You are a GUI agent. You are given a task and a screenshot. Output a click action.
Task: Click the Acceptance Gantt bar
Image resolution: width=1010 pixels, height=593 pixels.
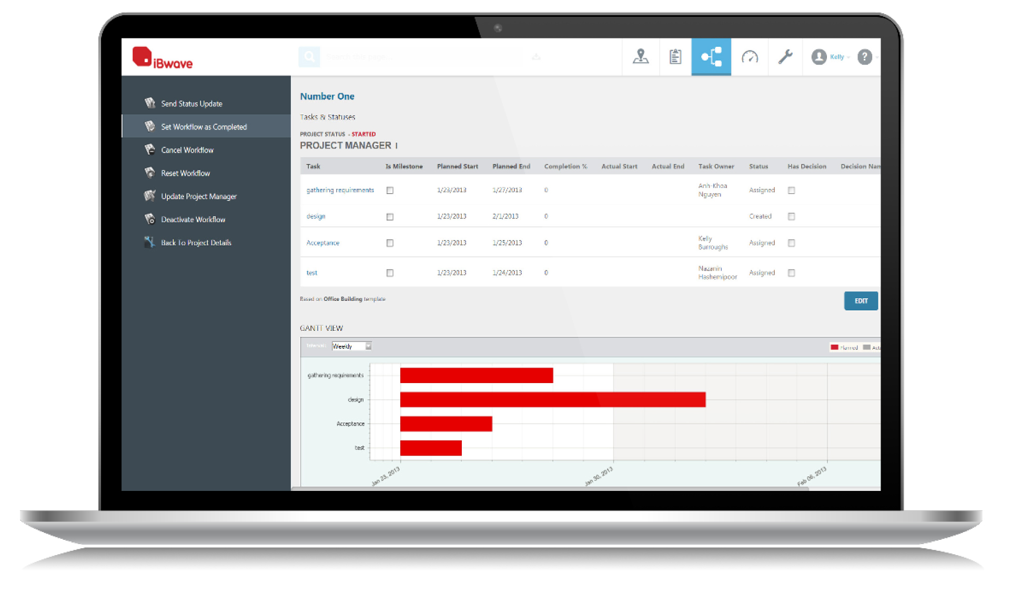446,424
